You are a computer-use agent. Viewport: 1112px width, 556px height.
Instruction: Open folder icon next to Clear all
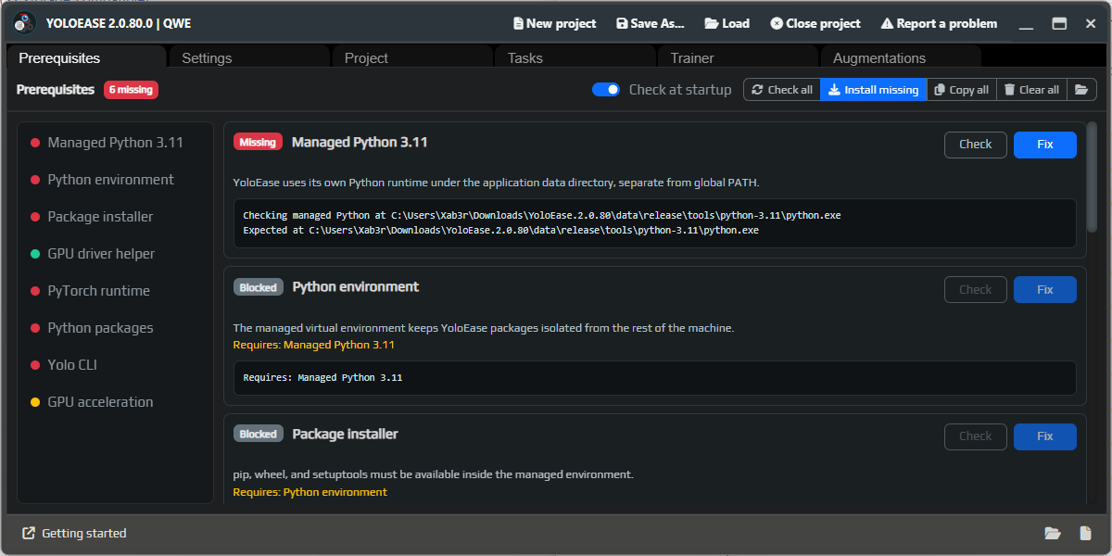[x=1081, y=90]
